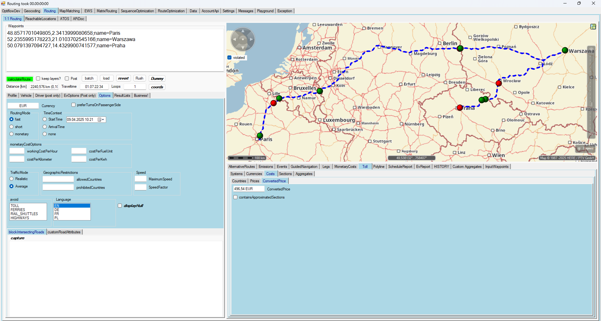Uncheck the violated checkbox on the map

[230, 58]
